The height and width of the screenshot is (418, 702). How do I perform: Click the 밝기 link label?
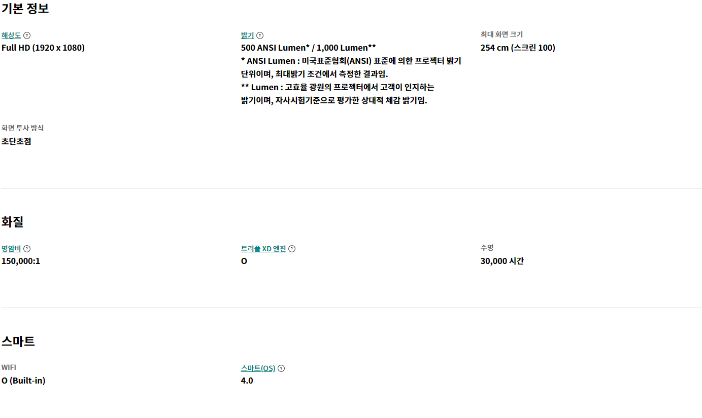(247, 35)
